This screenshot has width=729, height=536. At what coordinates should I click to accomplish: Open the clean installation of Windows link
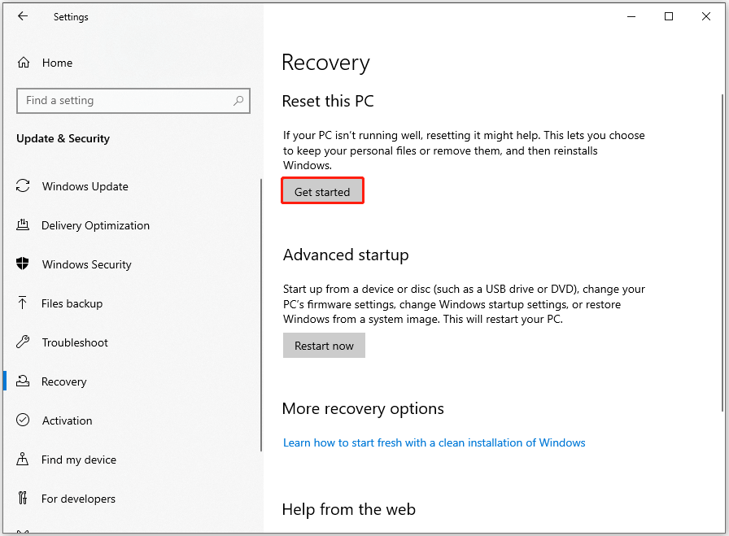pos(434,442)
